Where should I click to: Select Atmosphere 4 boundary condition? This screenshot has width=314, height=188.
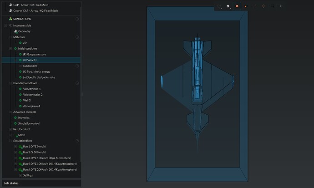[31, 106]
